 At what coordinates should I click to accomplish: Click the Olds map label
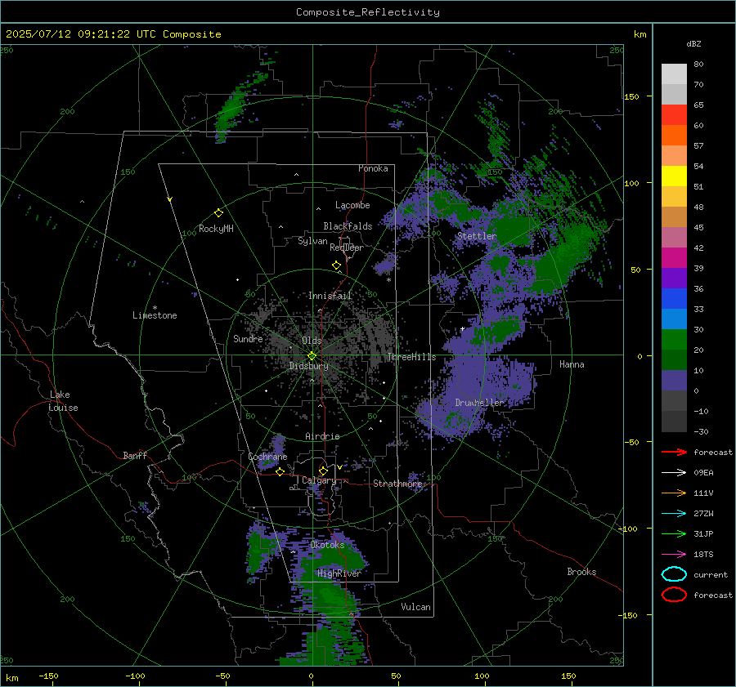point(312,341)
